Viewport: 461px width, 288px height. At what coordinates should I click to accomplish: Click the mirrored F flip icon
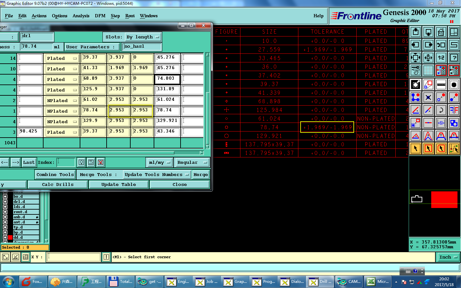454,110
